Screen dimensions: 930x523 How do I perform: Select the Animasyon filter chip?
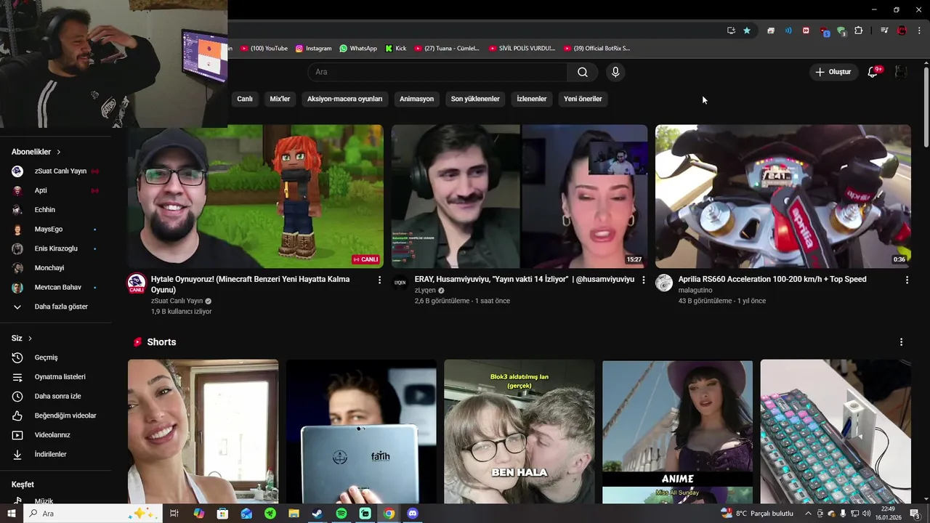[x=416, y=99]
